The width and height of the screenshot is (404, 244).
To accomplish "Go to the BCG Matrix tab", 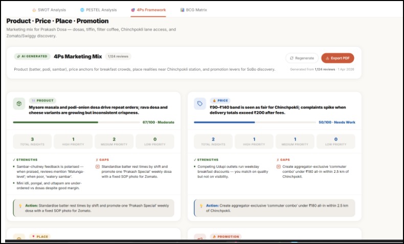I will point(193,10).
